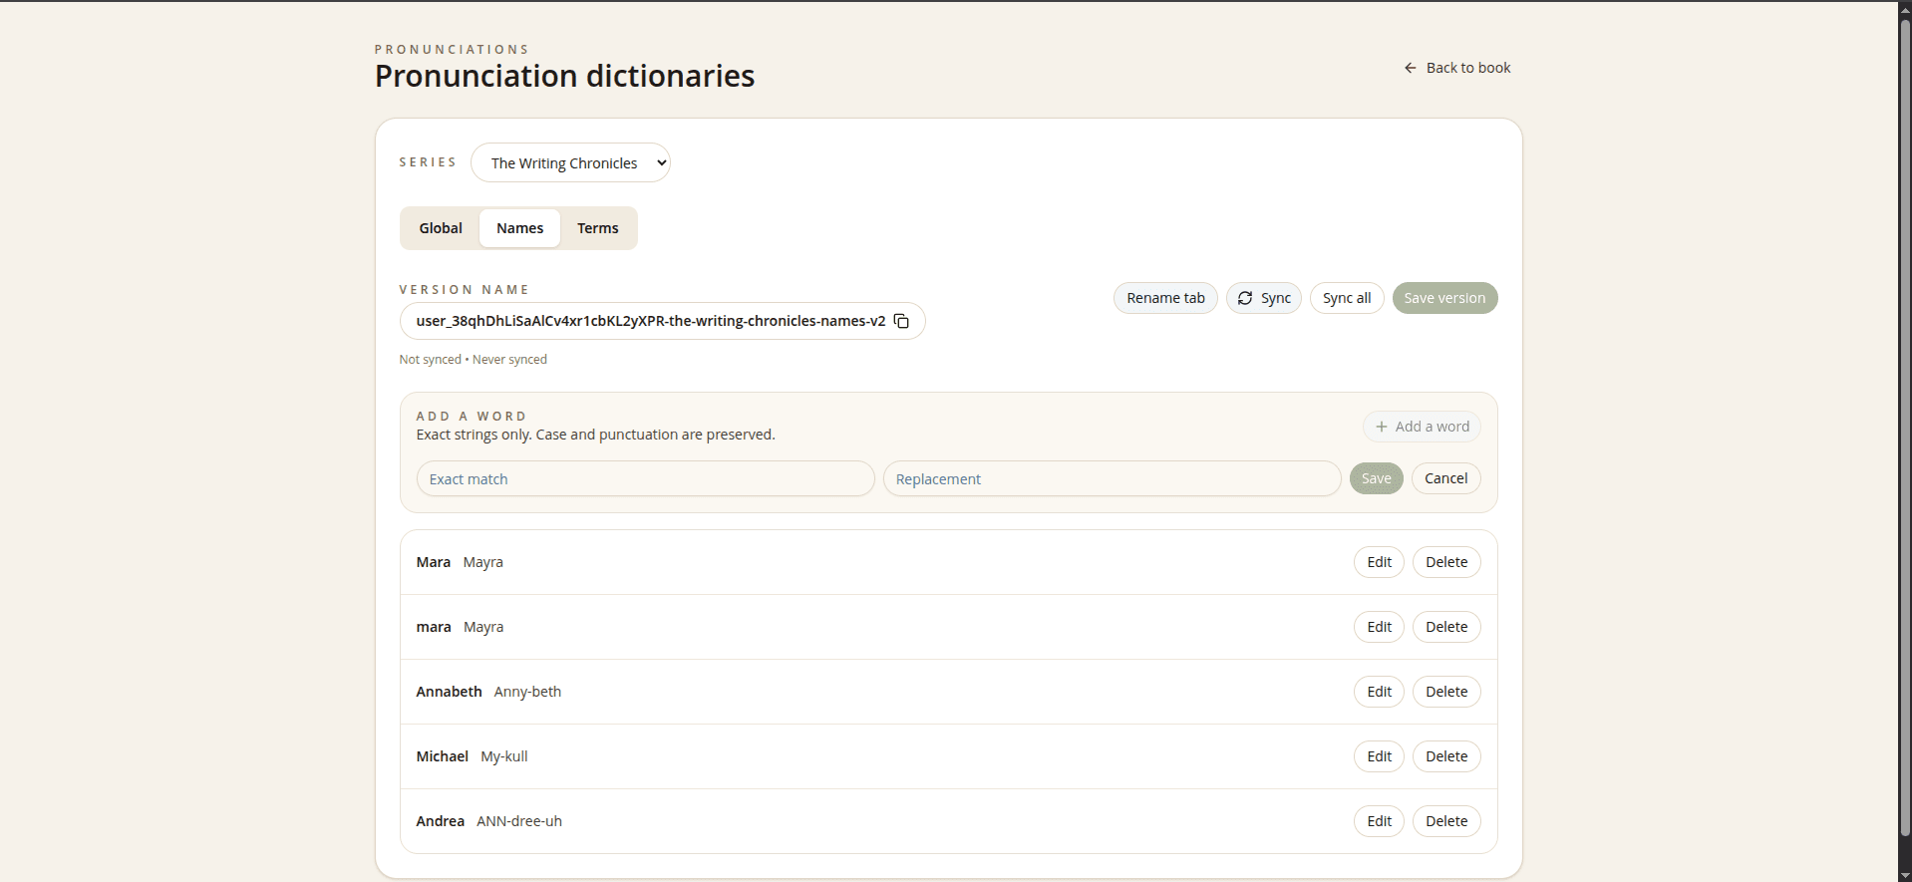Switch to the Global tab

click(x=440, y=228)
